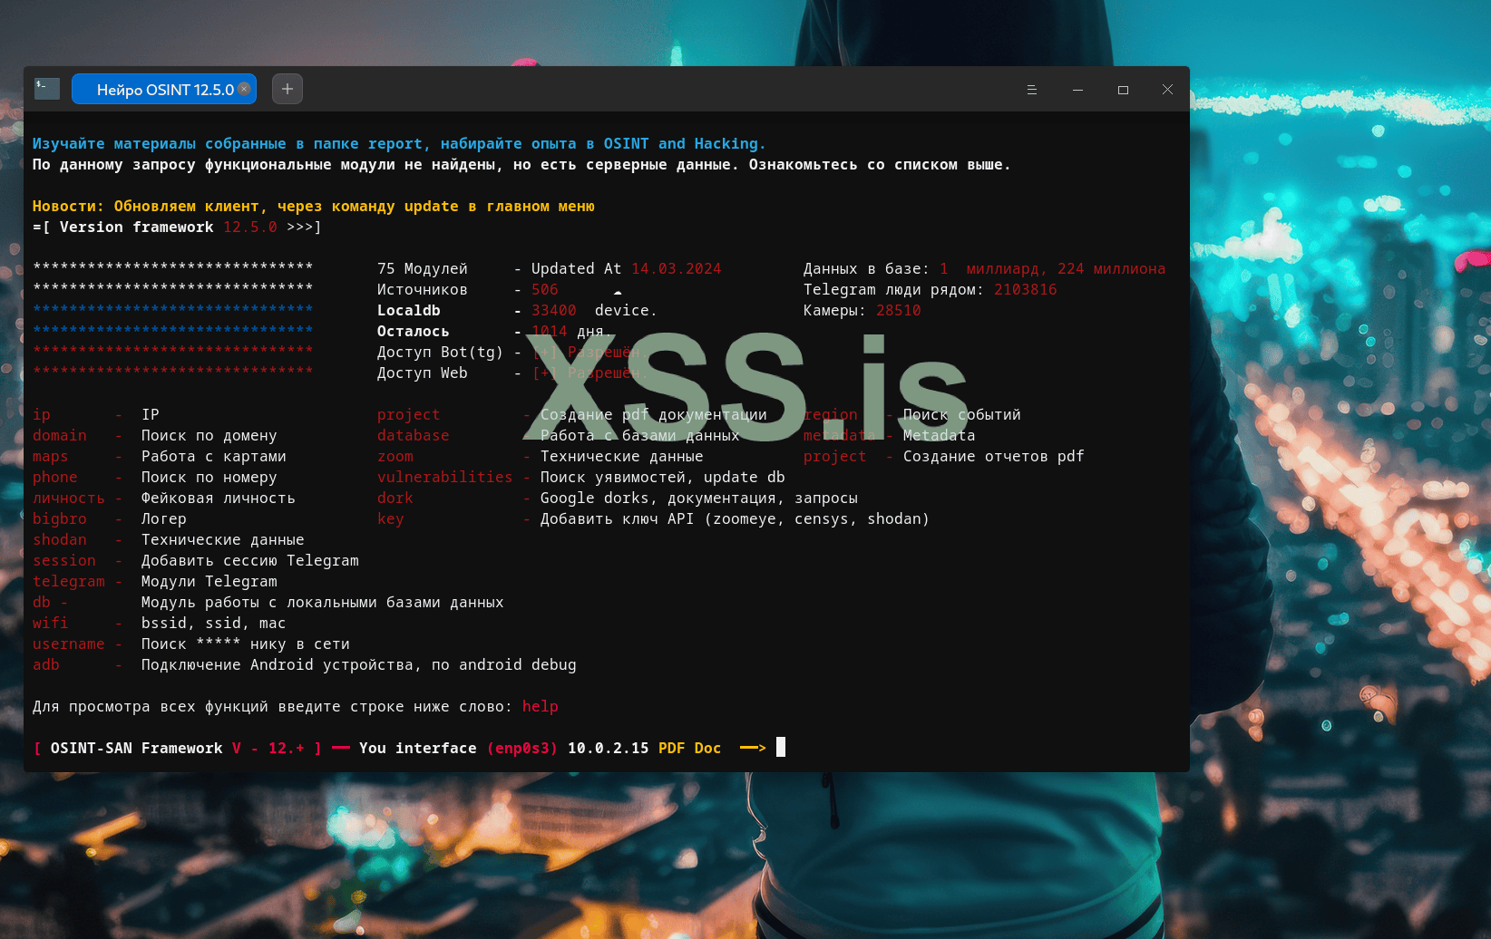
Task: Click the description 'Модули Telegram'
Action: [x=210, y=581]
